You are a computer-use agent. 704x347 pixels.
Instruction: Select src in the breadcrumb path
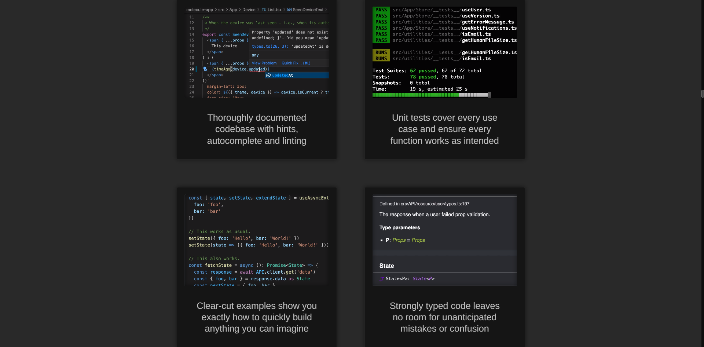pos(221,10)
